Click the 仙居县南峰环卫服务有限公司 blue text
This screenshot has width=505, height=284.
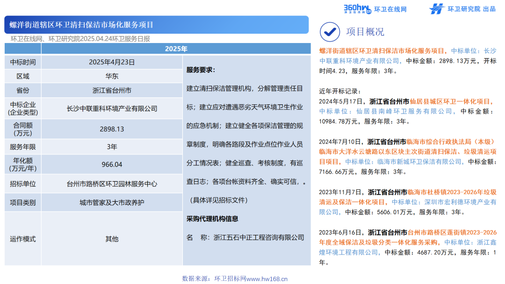[404, 111]
